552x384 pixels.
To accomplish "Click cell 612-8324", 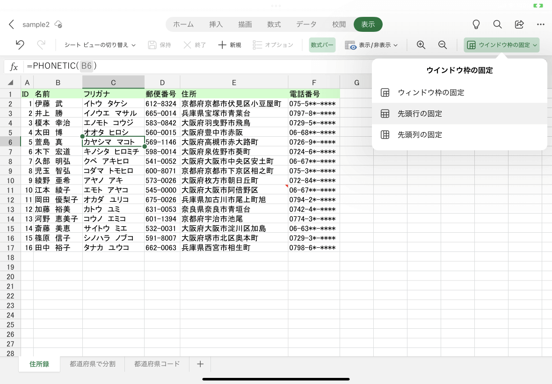I will (x=162, y=103).
